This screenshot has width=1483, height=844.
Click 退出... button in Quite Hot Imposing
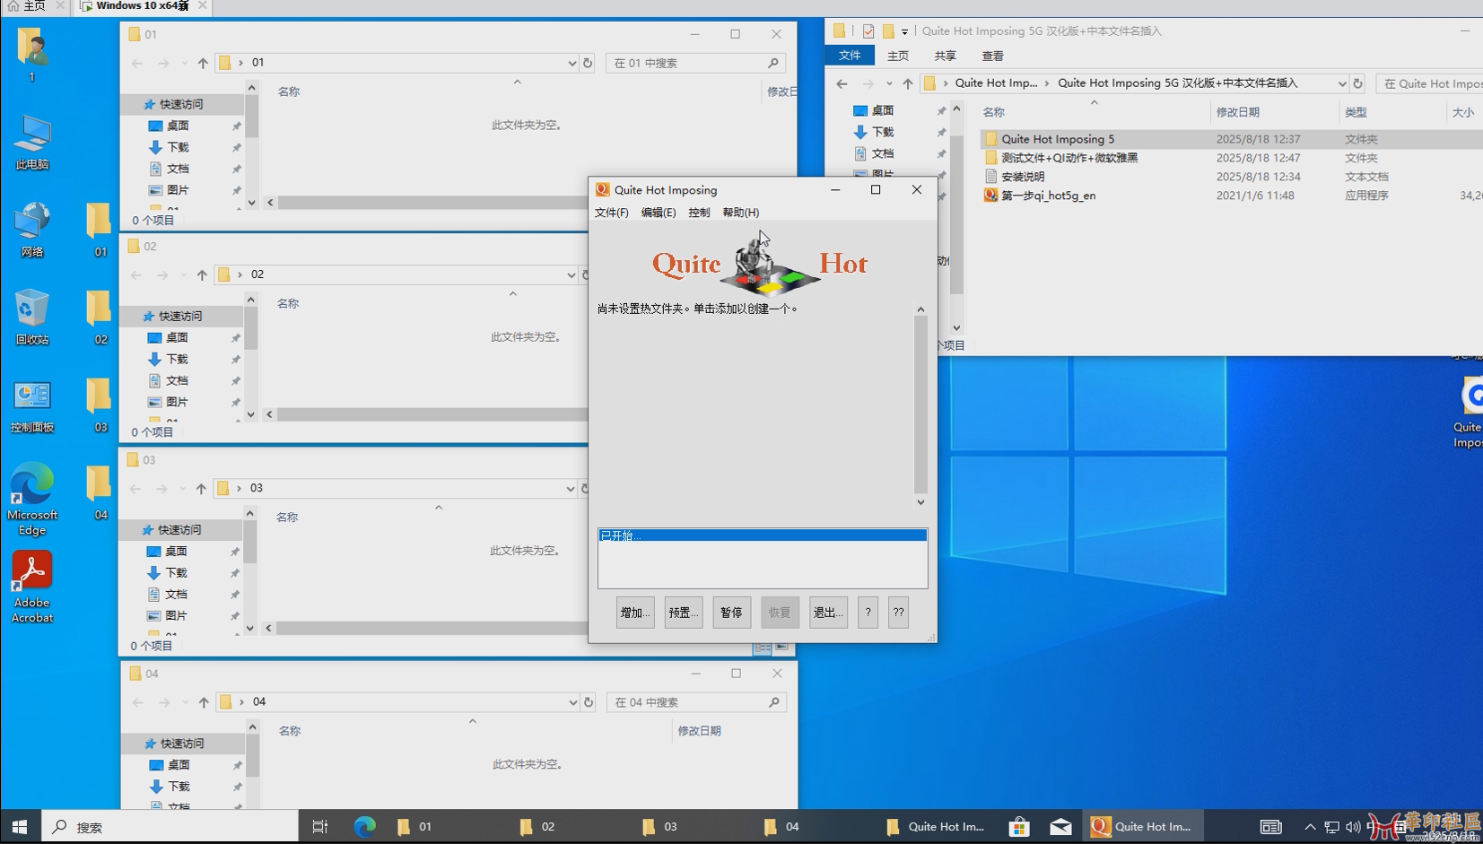pos(828,613)
